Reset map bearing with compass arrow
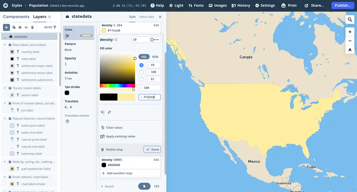The image size is (357, 192). (350, 50)
